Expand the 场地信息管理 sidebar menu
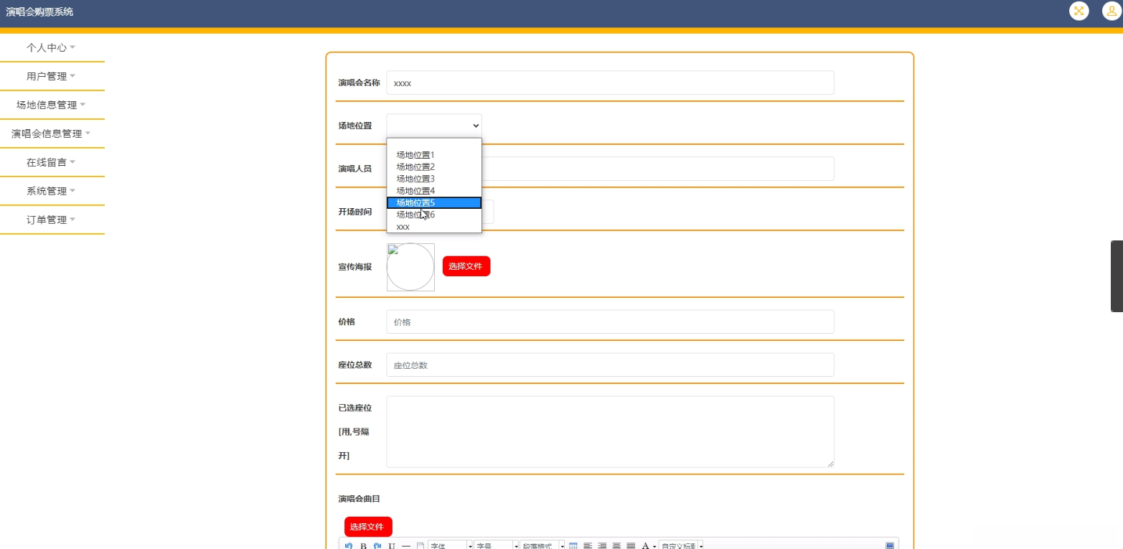The width and height of the screenshot is (1123, 549). click(52, 105)
